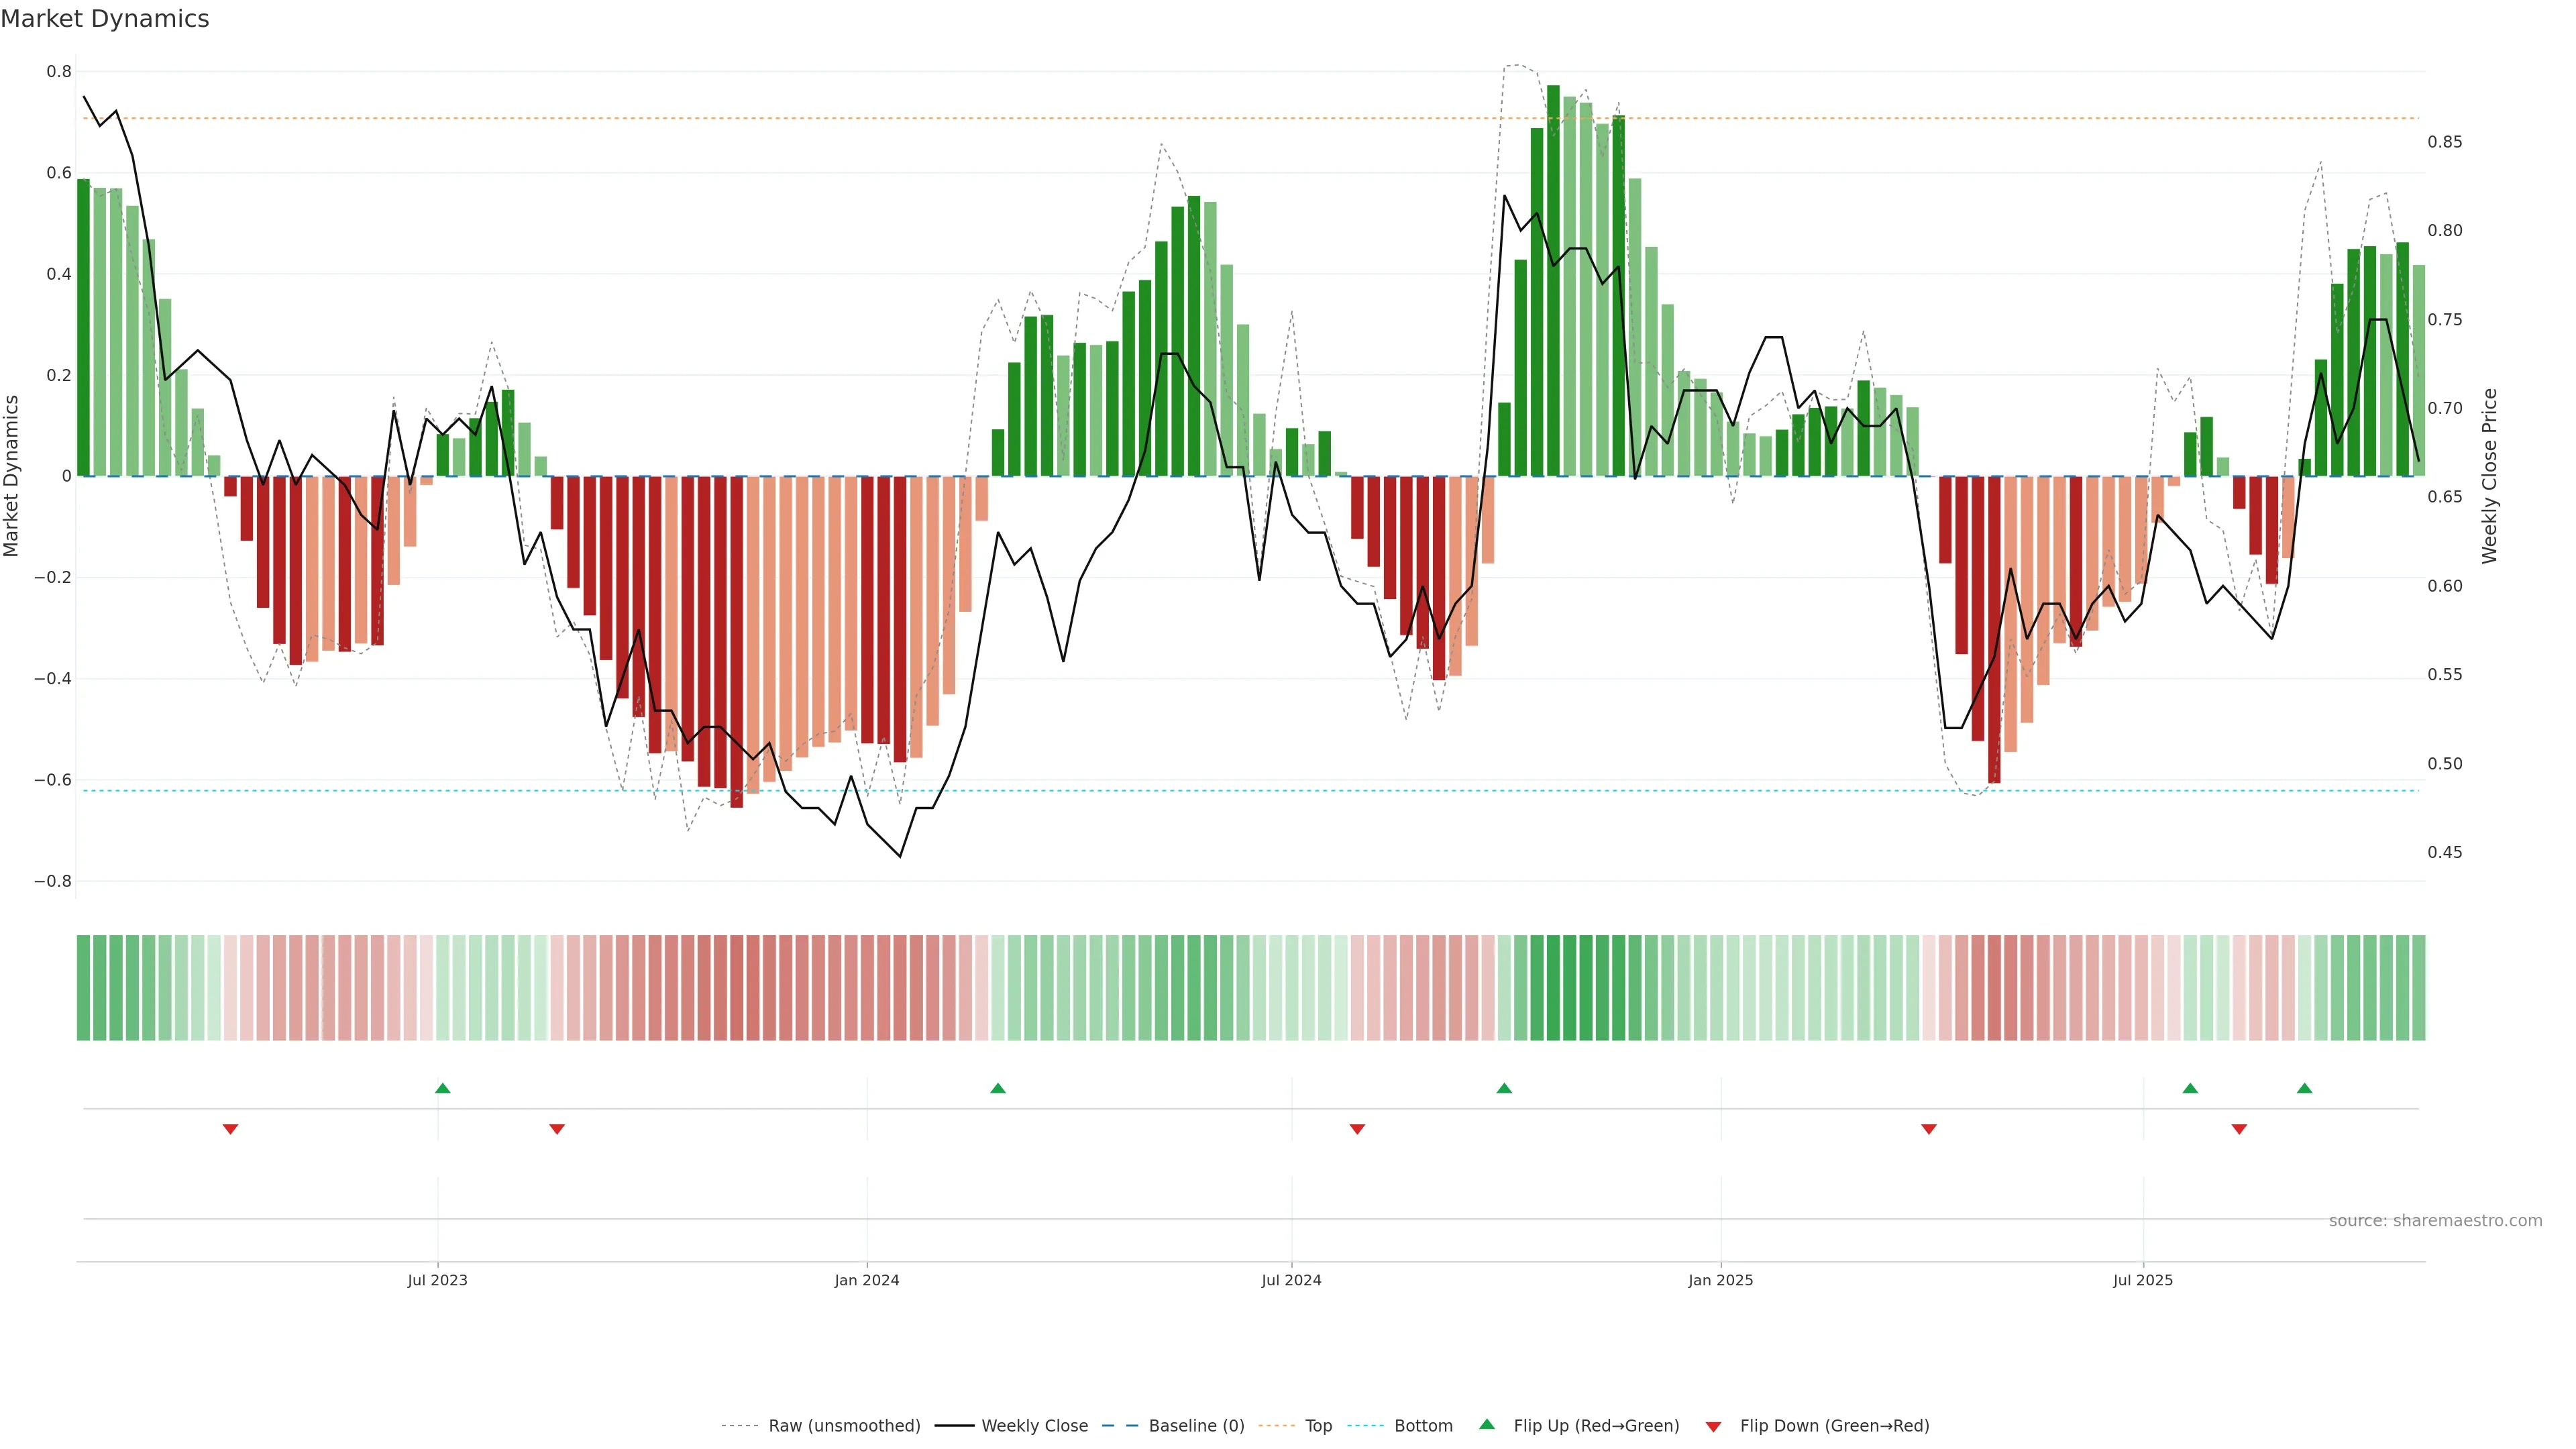This screenshot has width=2576, height=1449.
Task: Toggle the Flip Down (Green→Red) legend item
Action: pyautogui.click(x=1834, y=1426)
